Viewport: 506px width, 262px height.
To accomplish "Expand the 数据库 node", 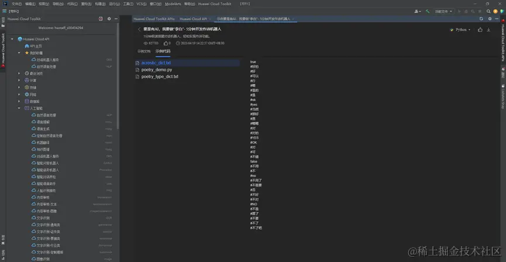I will 19,101.
